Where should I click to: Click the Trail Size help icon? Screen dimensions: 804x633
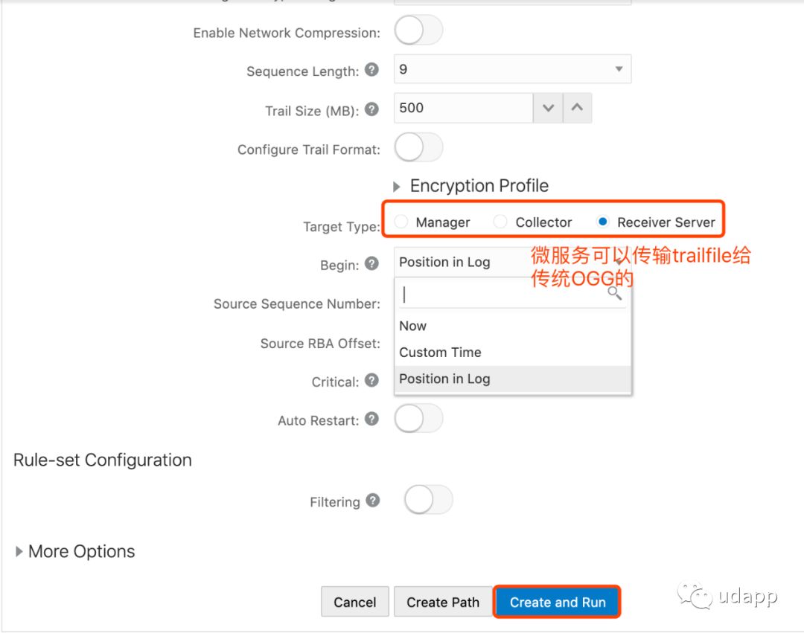click(372, 109)
